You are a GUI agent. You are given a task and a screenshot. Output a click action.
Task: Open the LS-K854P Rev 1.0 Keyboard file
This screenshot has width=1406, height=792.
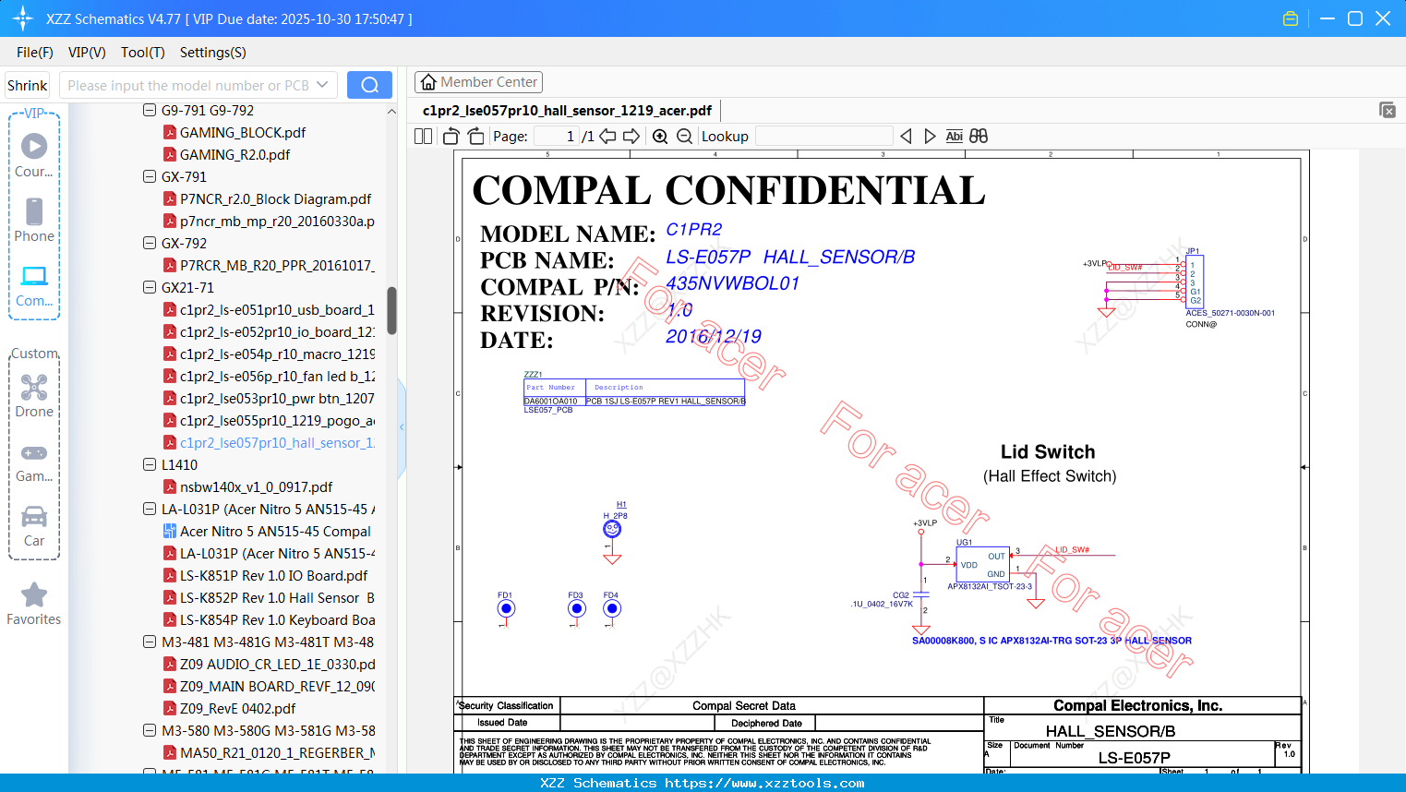point(277,619)
